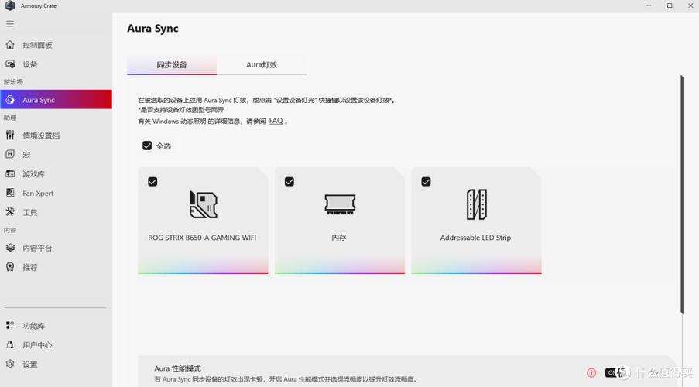Collapse the sidebar with the hamburger icon

pos(10,24)
